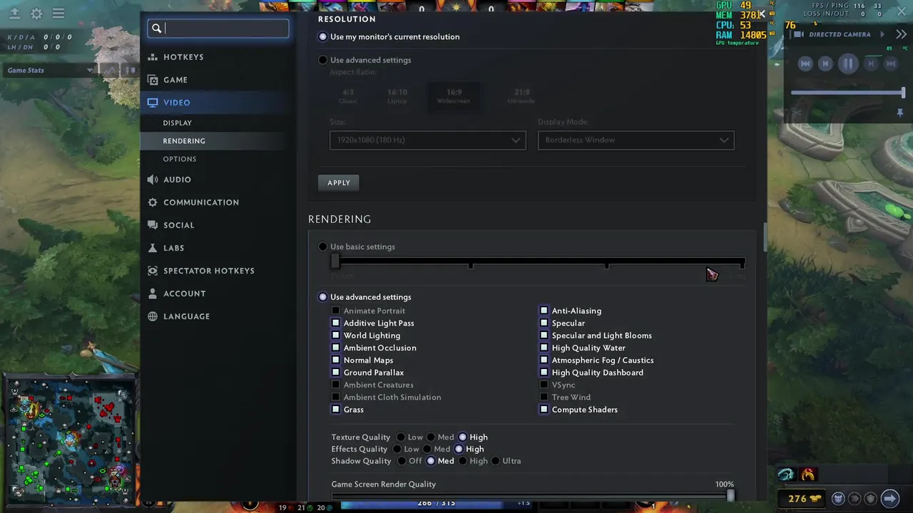
Task: Toggle Ambient Occlusion checkbox
Action: pos(336,348)
